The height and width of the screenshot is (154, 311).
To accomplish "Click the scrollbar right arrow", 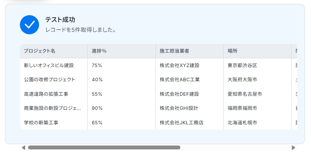I will coord(293,148).
